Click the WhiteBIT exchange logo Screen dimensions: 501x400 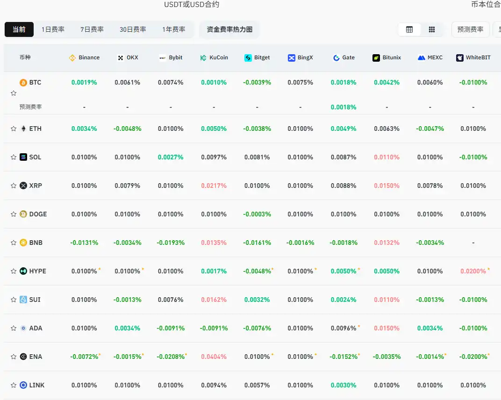point(460,58)
